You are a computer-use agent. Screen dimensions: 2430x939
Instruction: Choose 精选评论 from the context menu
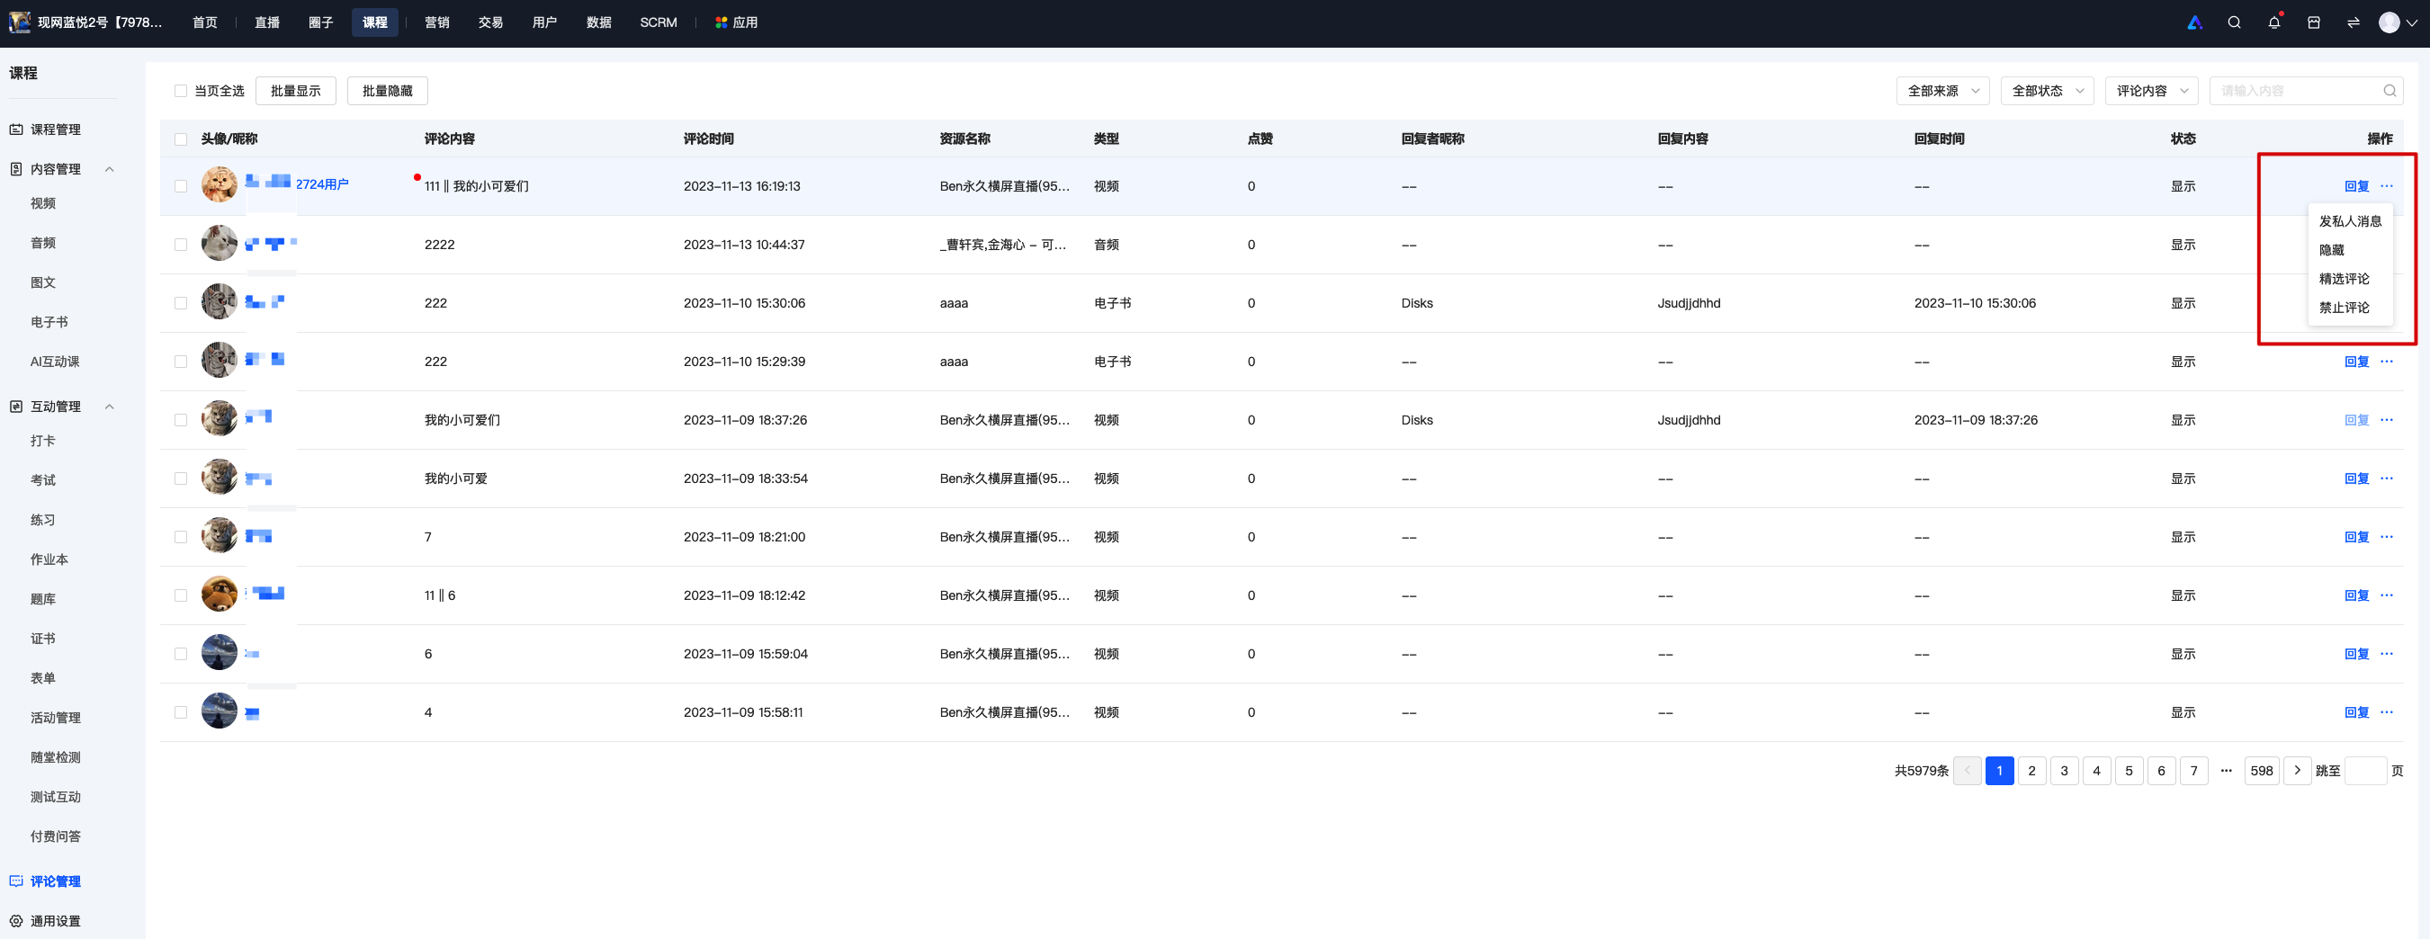coord(2344,279)
